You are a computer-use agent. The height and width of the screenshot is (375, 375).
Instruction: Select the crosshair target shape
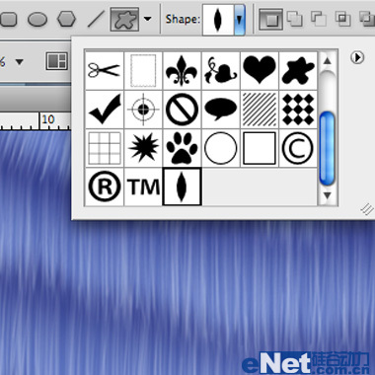coord(143,110)
